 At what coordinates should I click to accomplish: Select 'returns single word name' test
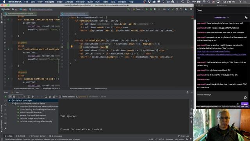(x=32, y=118)
